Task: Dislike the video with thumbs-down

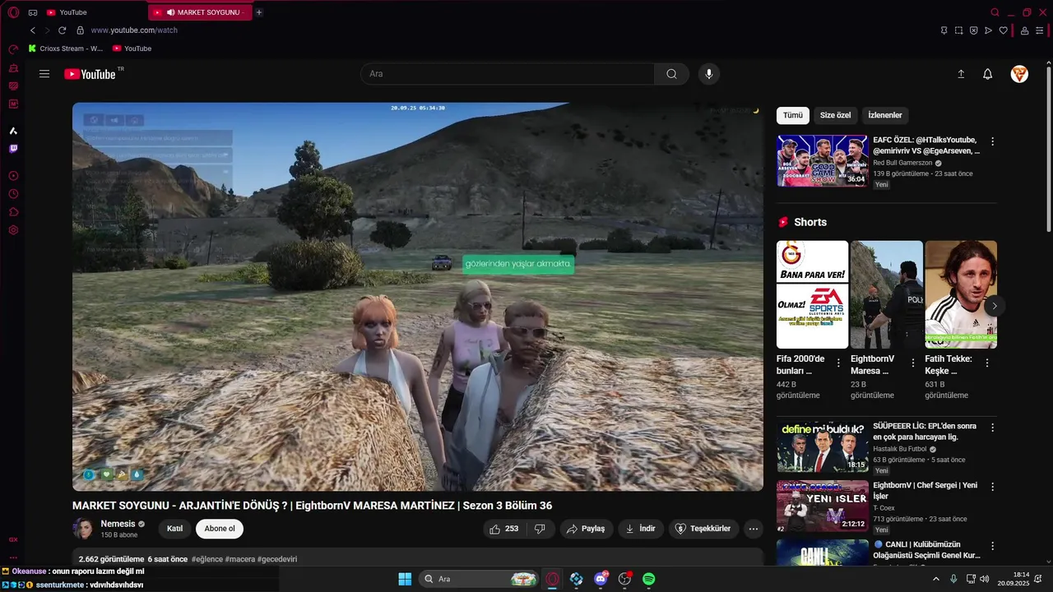Action: 540,529
